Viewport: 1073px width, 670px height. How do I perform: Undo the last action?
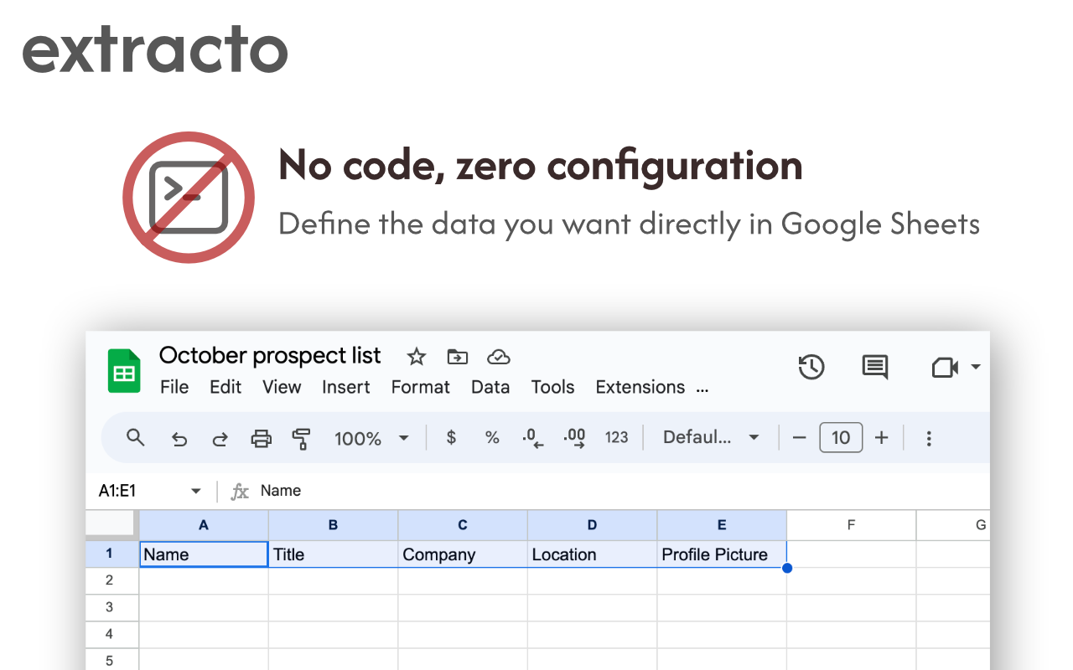point(179,437)
